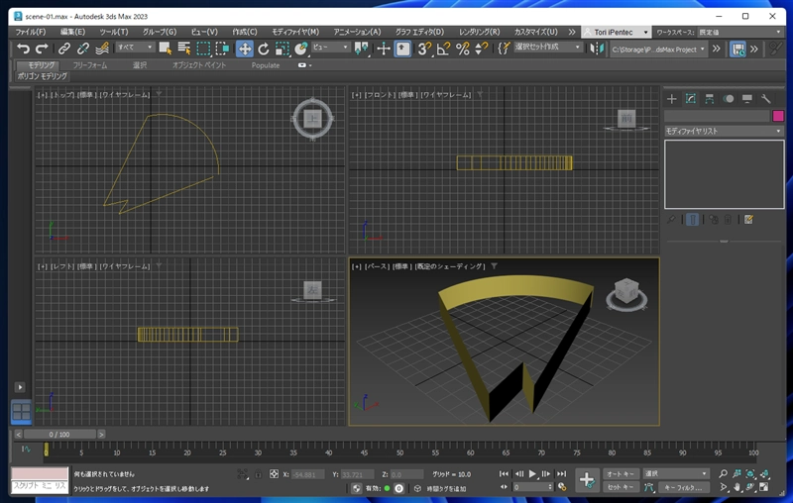The height and width of the screenshot is (503, 793).
Task: Open the Utilities wrench tab
Action: pos(765,99)
